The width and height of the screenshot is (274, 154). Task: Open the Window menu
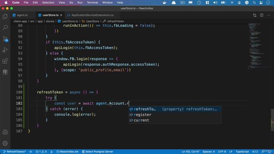click(x=107, y=3)
